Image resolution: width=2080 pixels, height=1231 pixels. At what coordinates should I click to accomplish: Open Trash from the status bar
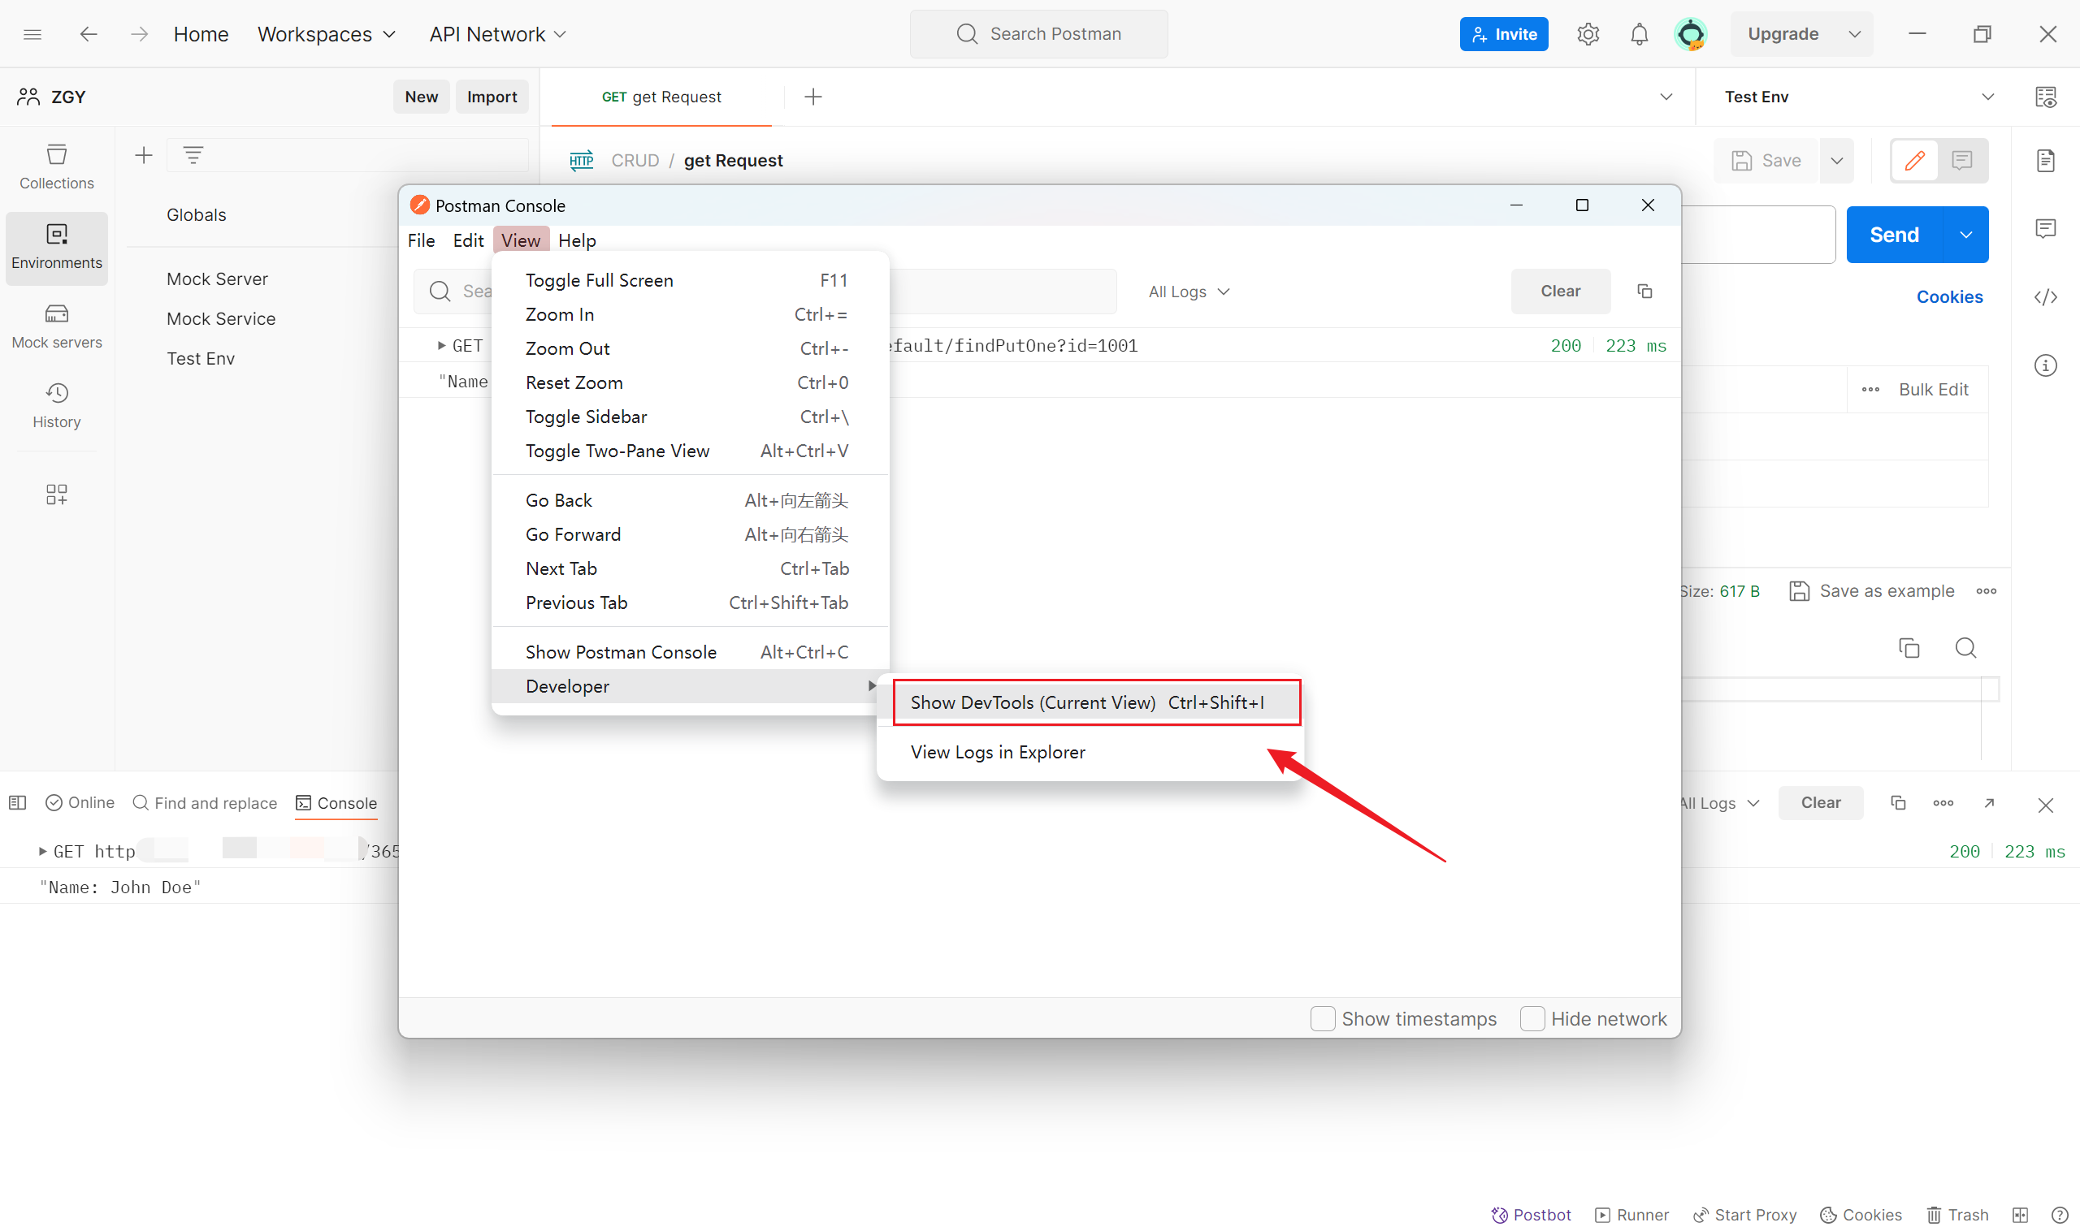tap(1957, 1216)
